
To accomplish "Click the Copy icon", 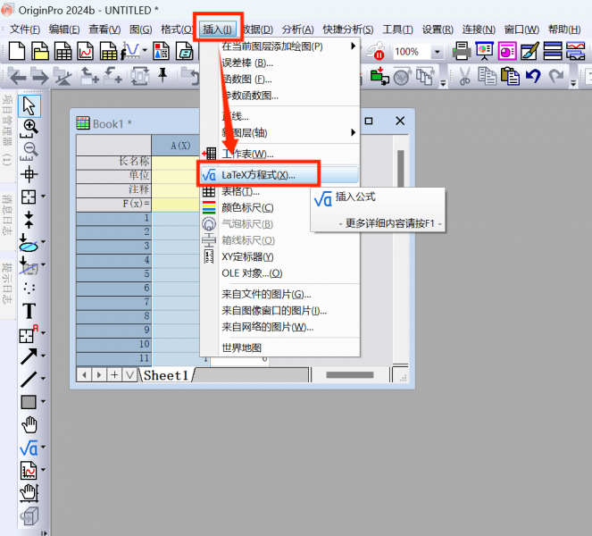I will (x=487, y=76).
